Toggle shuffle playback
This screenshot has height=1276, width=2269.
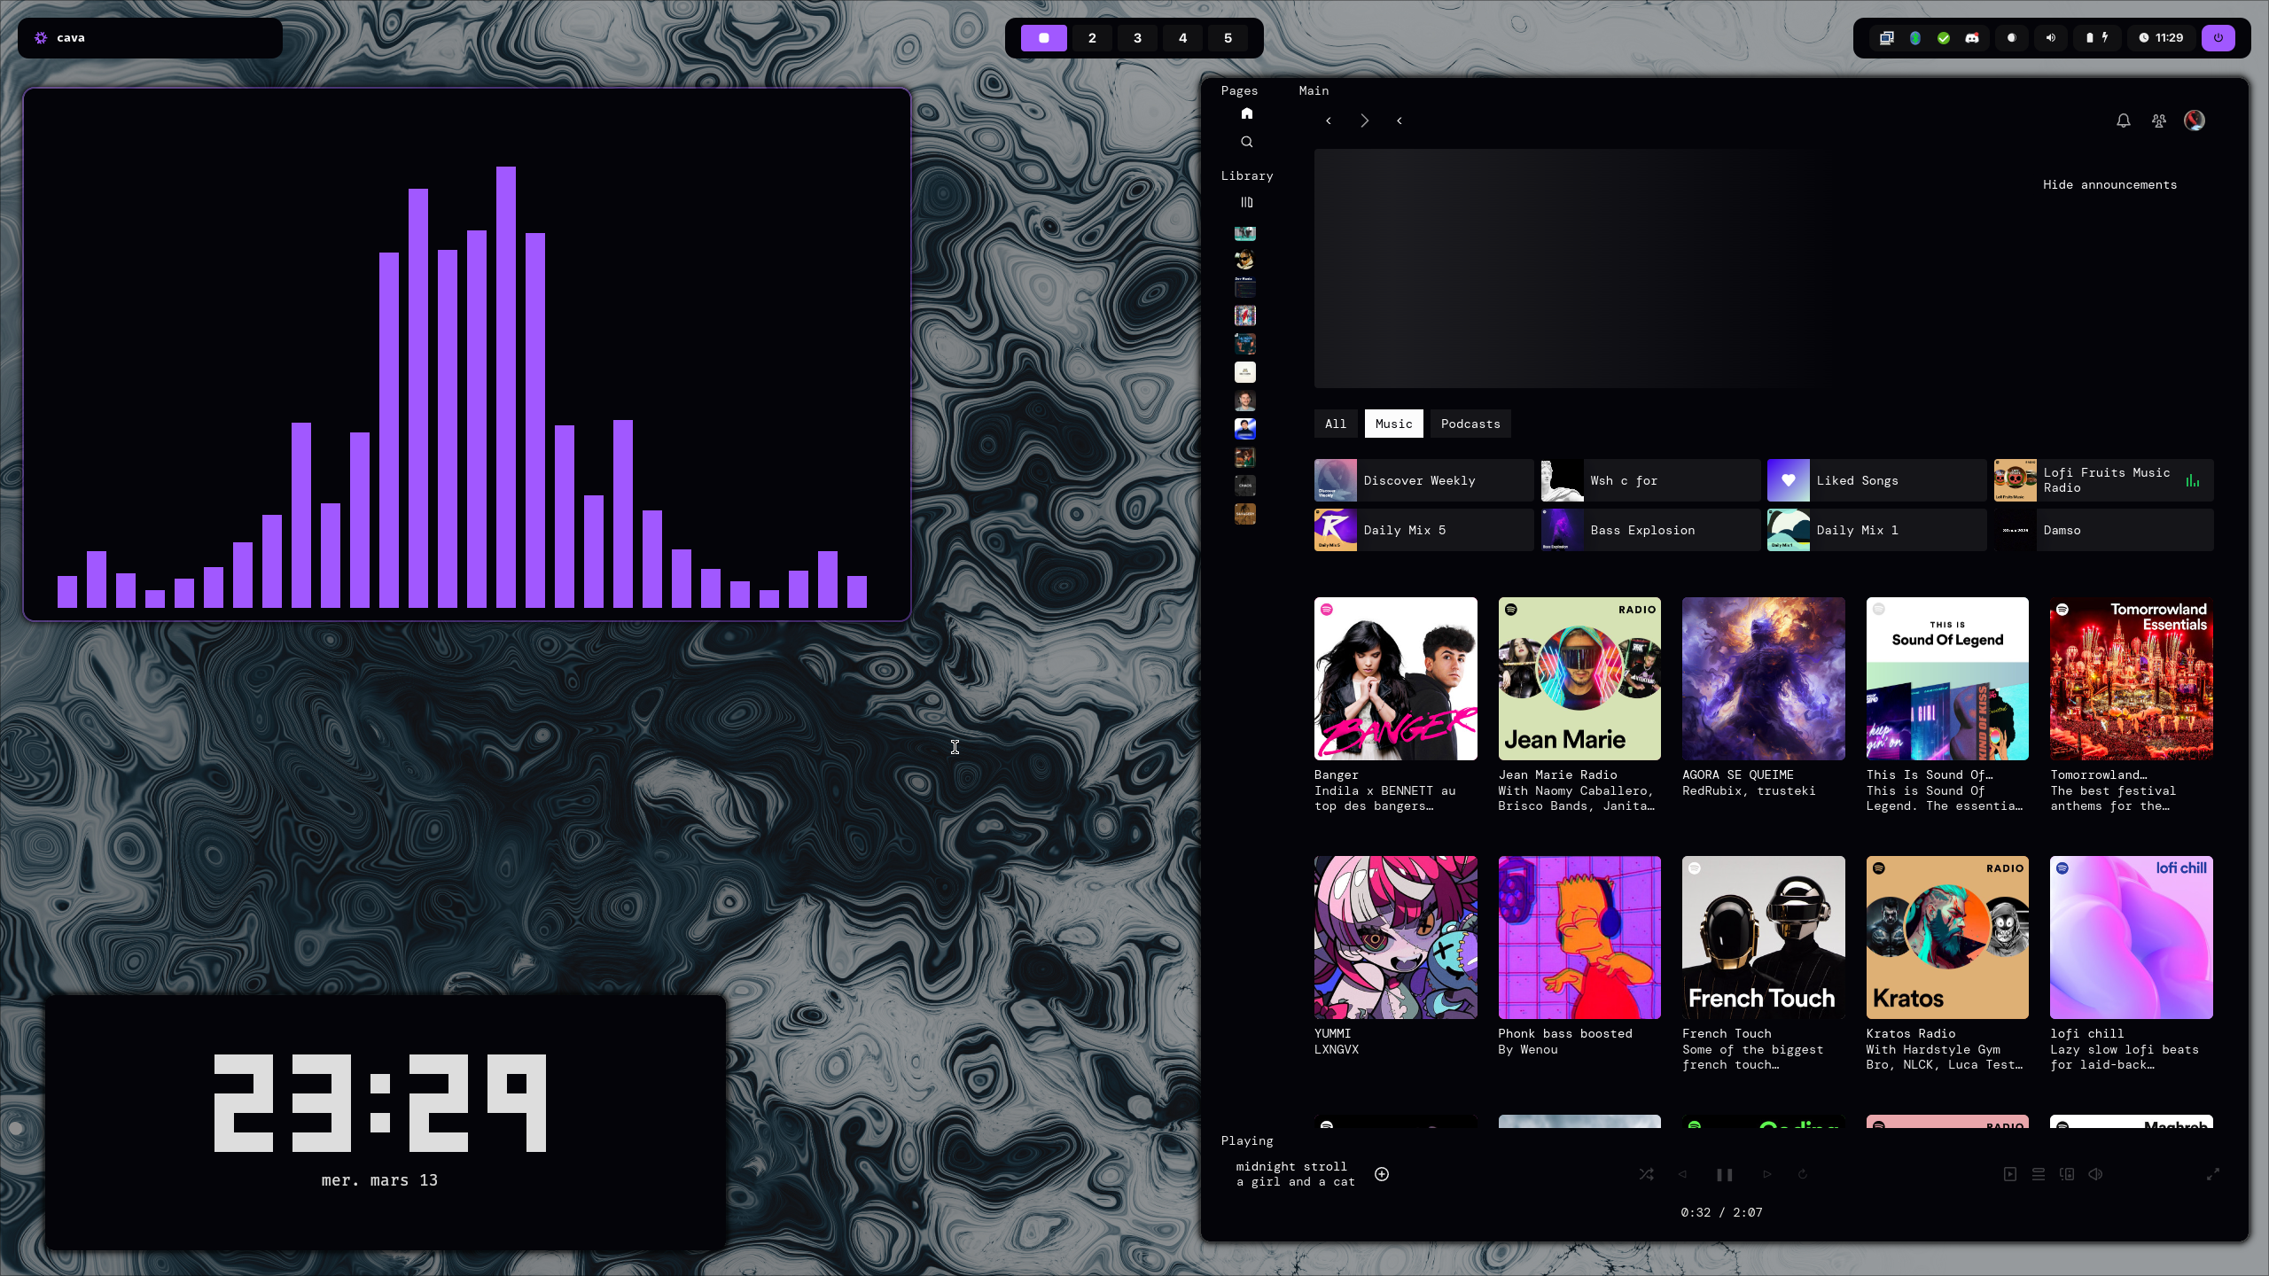[1646, 1174]
